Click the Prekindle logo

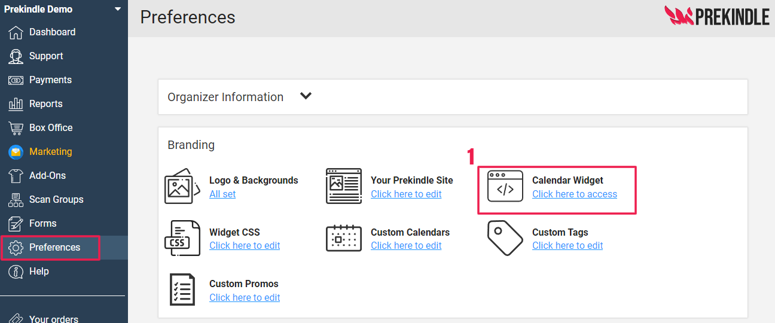[x=717, y=16]
